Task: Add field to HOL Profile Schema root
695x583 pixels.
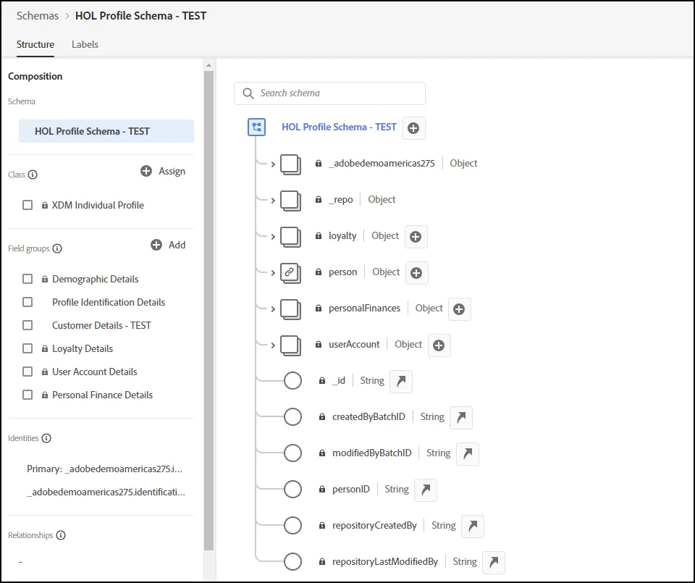Action: tap(413, 128)
